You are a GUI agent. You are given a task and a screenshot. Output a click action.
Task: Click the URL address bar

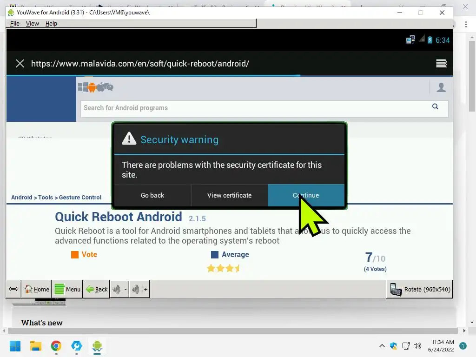pyautogui.click(x=140, y=63)
